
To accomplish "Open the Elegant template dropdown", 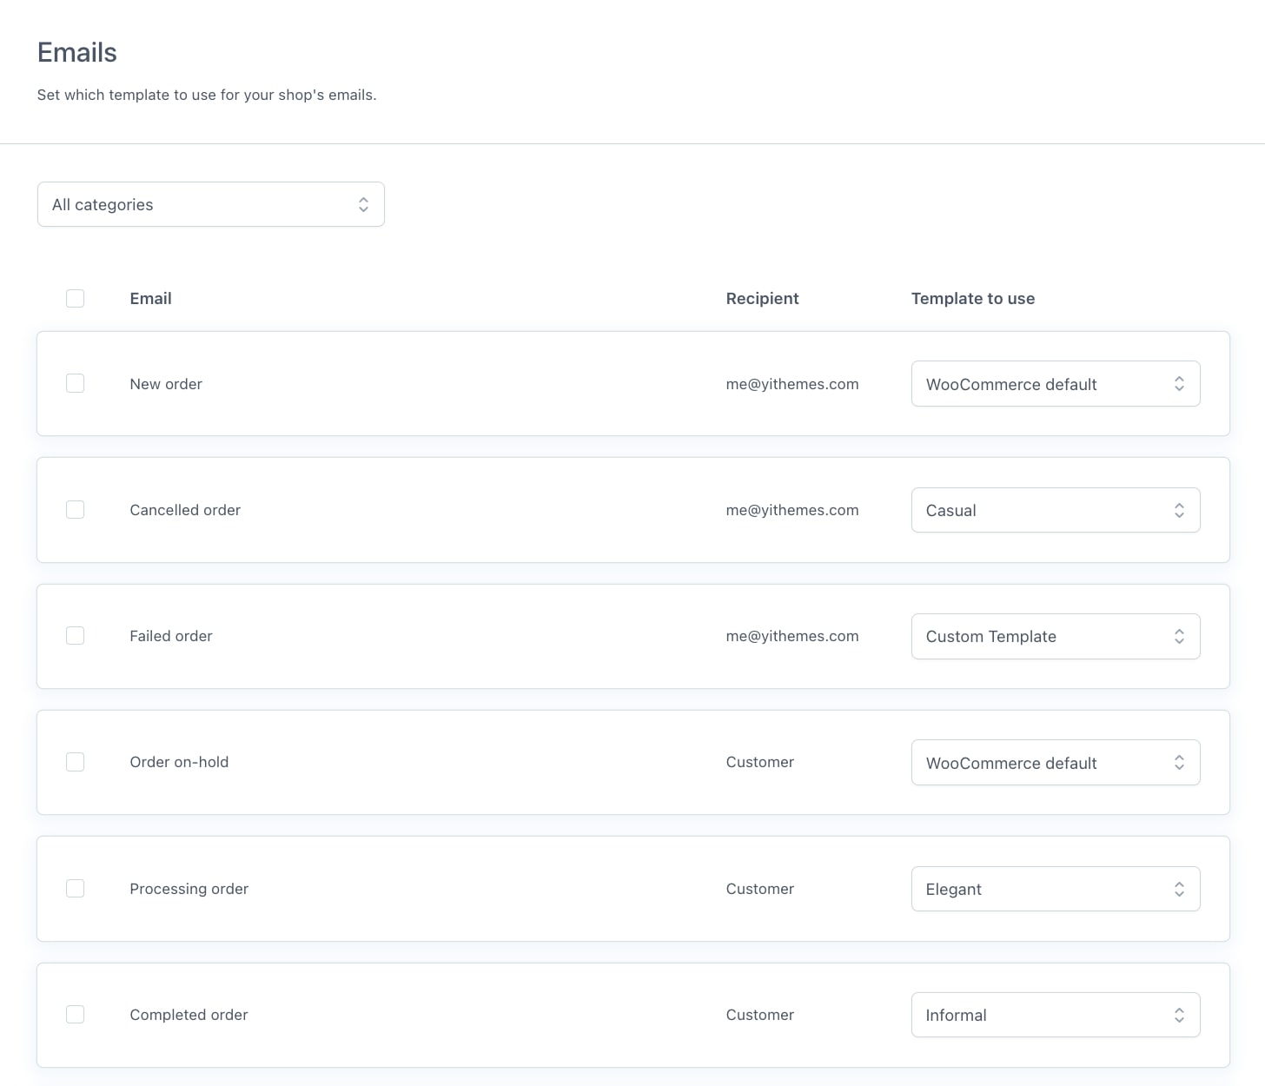I will [1055, 889].
